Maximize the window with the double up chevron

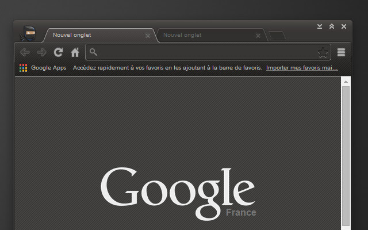point(332,26)
